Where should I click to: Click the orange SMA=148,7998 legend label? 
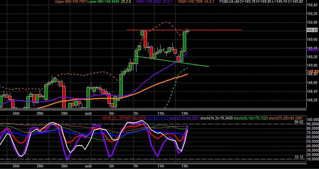[190, 2]
